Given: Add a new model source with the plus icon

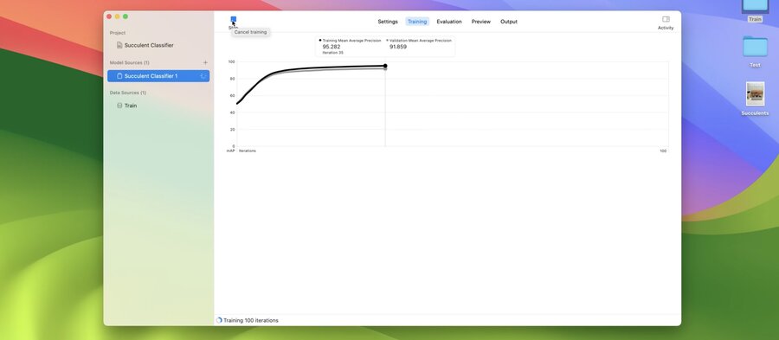Looking at the screenshot, I should click(206, 62).
